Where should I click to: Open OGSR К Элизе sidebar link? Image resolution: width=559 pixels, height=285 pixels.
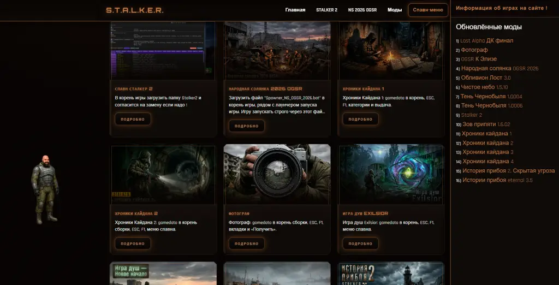click(x=479, y=59)
